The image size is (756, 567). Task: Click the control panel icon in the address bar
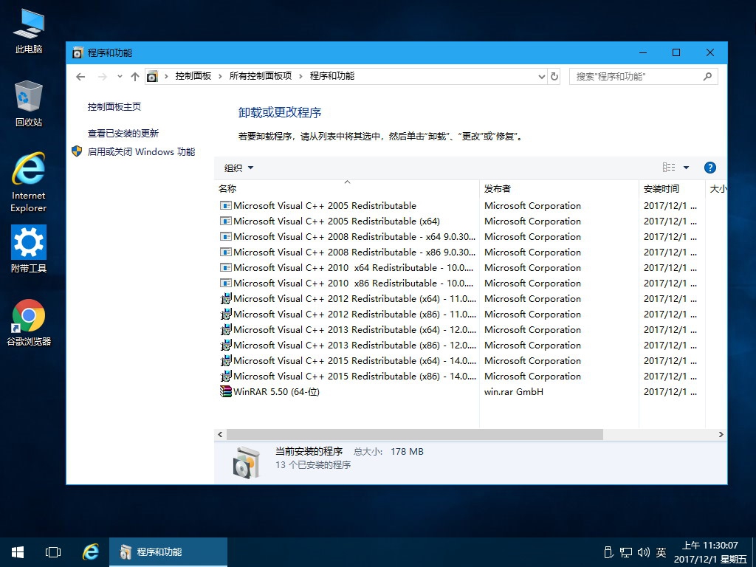coord(152,76)
